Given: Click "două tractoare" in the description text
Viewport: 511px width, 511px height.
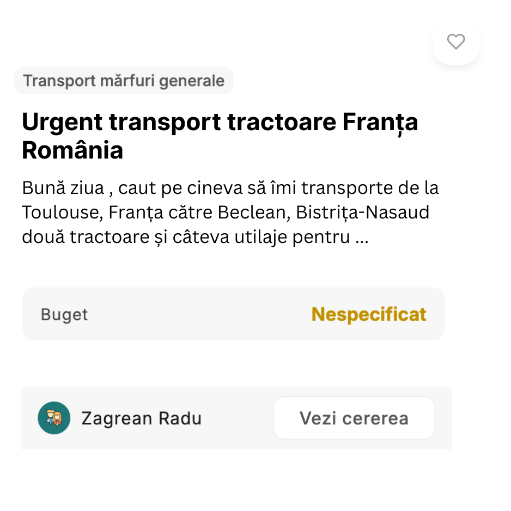Looking at the screenshot, I should (x=90, y=238).
